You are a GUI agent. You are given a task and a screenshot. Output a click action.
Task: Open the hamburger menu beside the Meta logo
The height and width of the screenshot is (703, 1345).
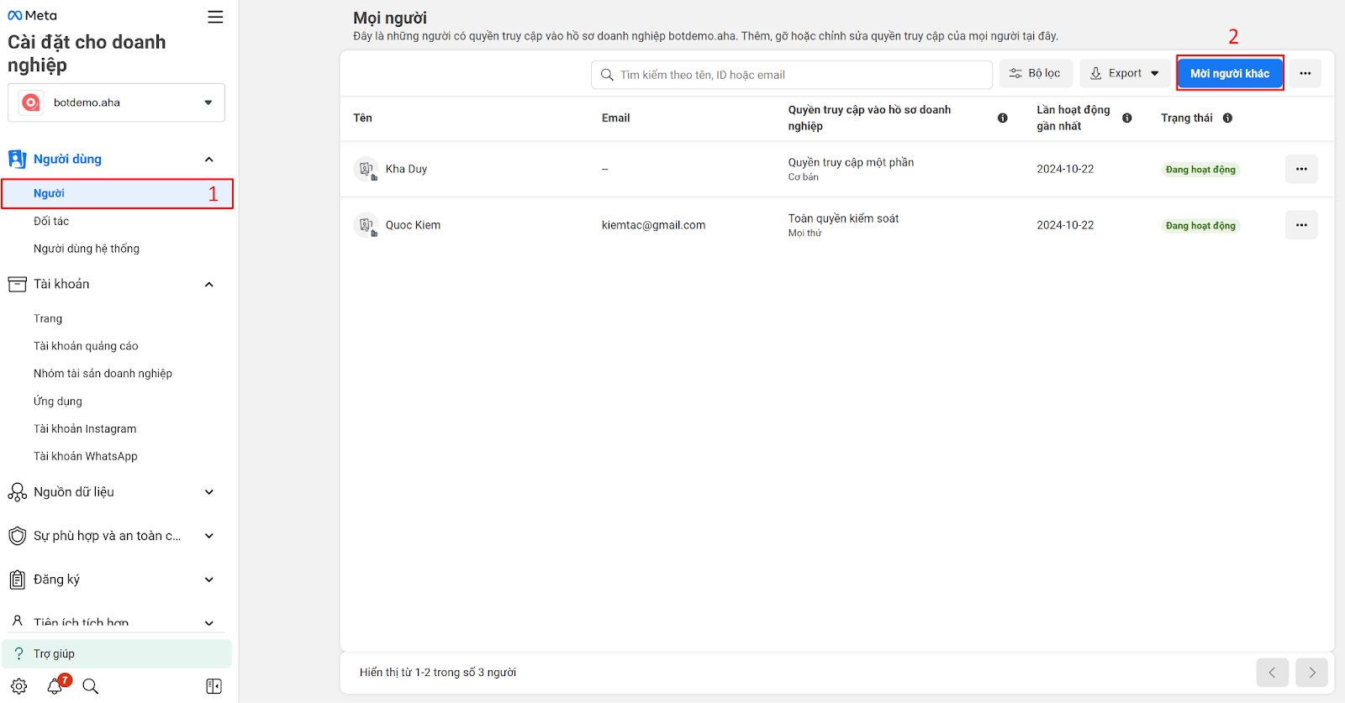[215, 17]
